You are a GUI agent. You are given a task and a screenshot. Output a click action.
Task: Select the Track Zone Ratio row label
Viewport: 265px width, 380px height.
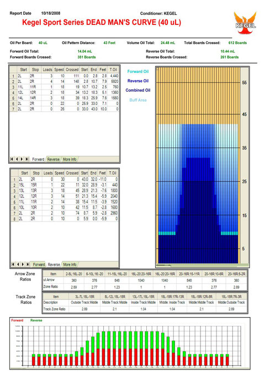[x=56, y=309]
